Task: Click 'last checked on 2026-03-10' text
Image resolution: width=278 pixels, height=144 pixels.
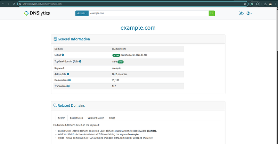Action: [134, 55]
